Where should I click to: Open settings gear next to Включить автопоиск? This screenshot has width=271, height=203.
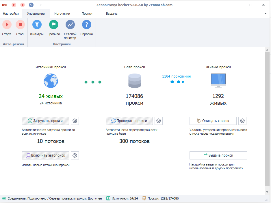[75, 155]
